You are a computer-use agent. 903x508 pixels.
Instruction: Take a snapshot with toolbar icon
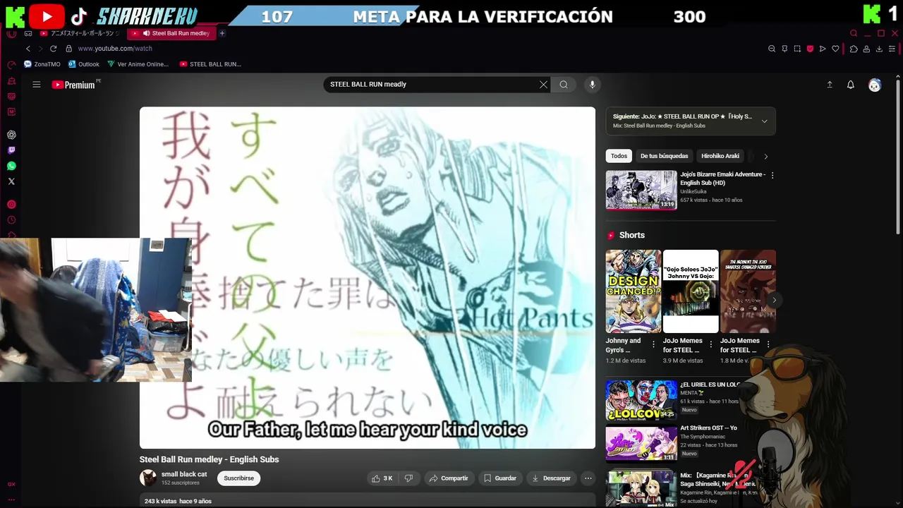click(x=797, y=49)
